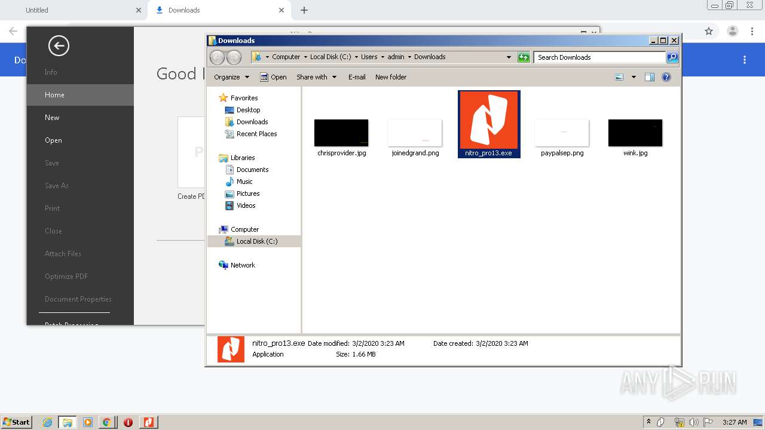Close the Untitled browser tab

pos(139,10)
